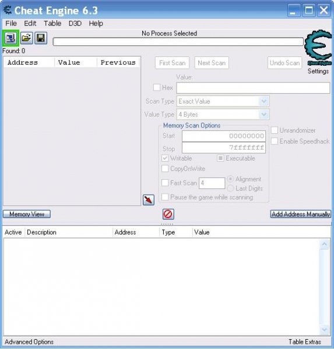The width and height of the screenshot is (334, 349).
Task: Toggle the Writable checkbox
Action: click(x=165, y=158)
